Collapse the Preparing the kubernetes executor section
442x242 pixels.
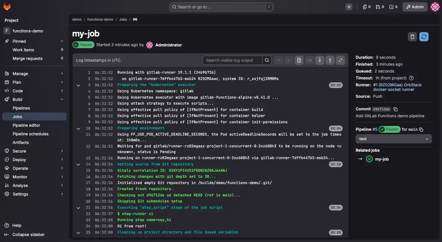[x=78, y=85]
